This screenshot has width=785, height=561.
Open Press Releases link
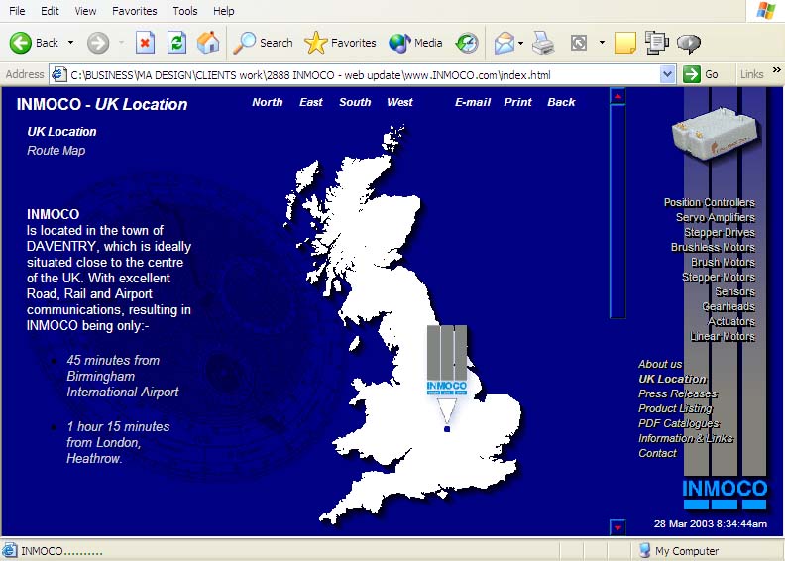(678, 393)
